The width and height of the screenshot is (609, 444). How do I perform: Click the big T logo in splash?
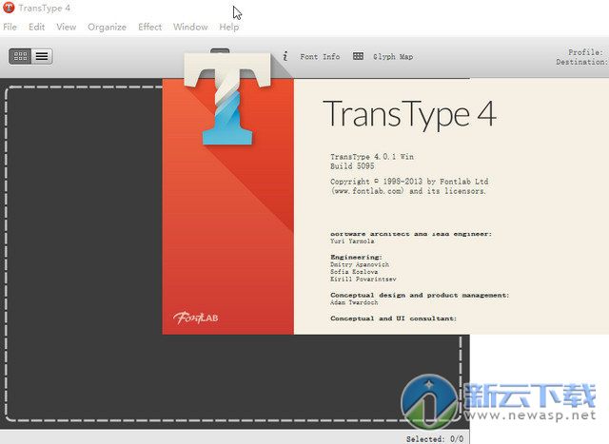click(227, 99)
